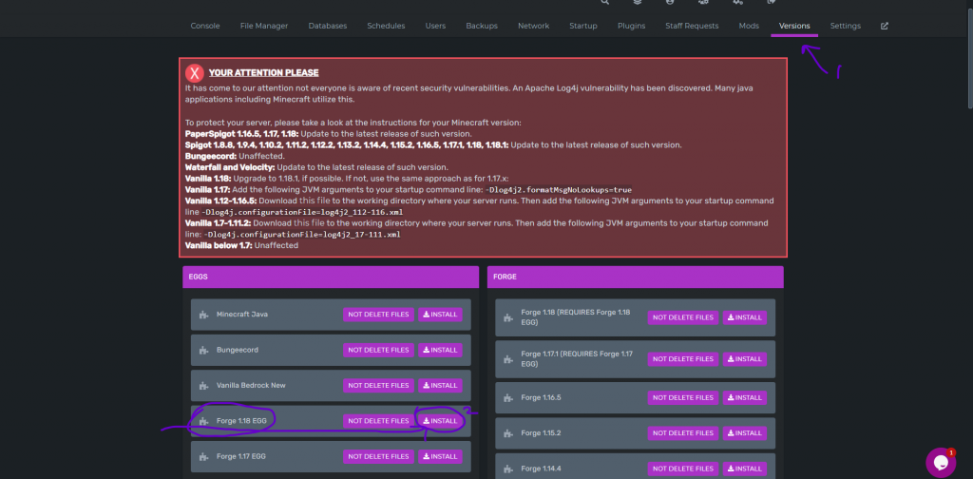Click puzzle icon beside Forge 1.17.1 requires-egg row
Viewport: 973px width, 479px height.
508,359
